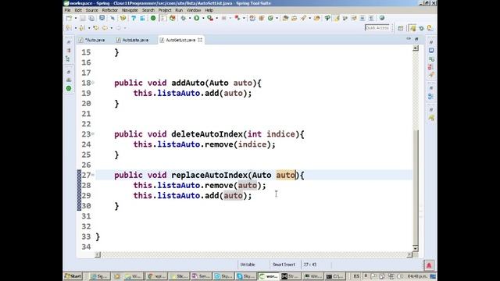
Task: Click the horizontal scrollbar left arrow
Action: click(x=98, y=254)
